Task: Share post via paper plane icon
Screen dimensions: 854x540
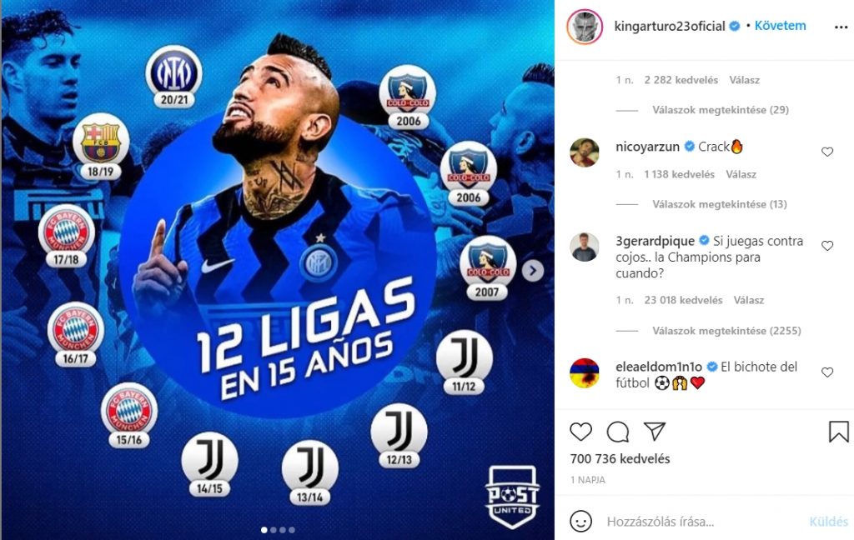Action: pos(654,431)
